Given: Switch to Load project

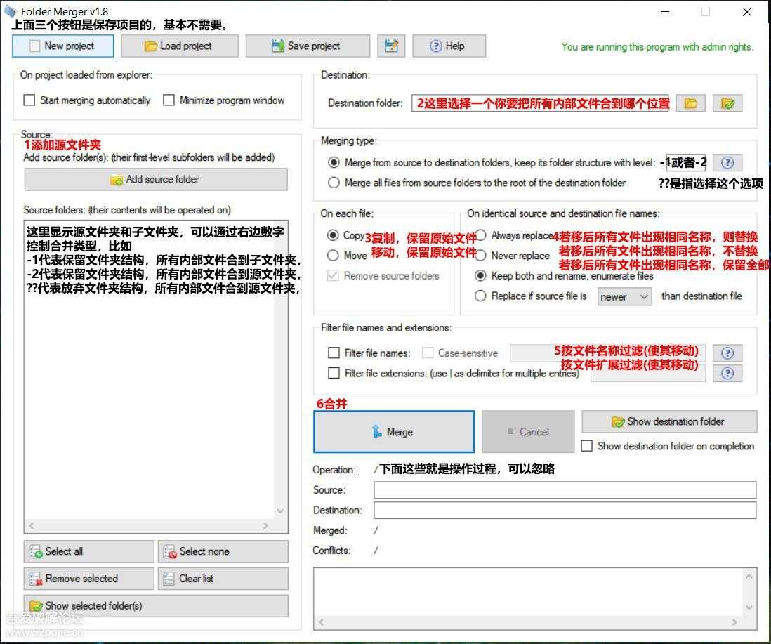Looking at the screenshot, I should [x=180, y=45].
